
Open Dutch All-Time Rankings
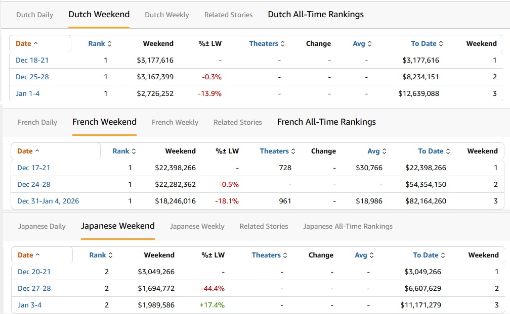pyautogui.click(x=316, y=15)
